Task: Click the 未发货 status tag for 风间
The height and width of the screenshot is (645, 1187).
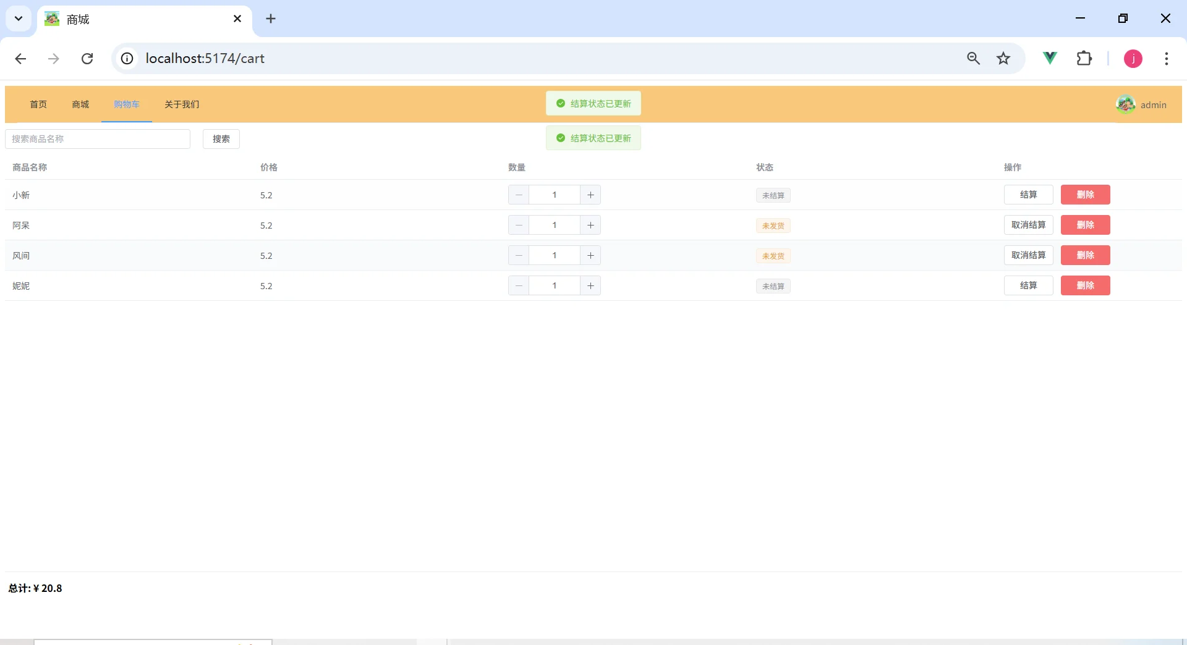Action: 773,256
